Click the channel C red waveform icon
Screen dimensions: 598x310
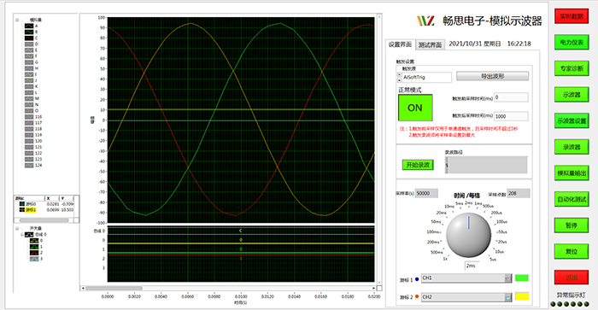click(29, 38)
